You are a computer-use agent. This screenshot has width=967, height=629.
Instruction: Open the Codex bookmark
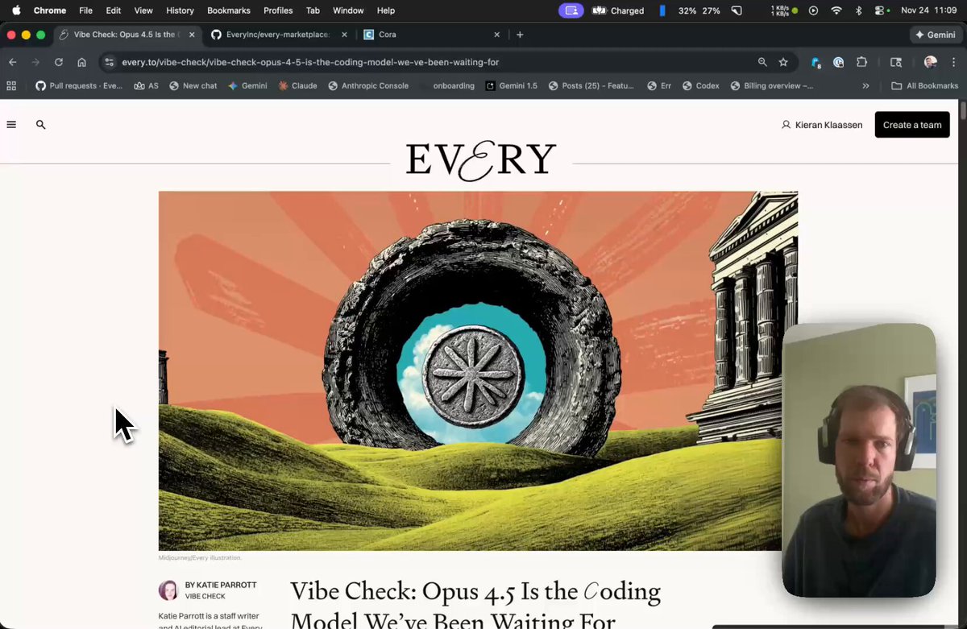click(700, 85)
